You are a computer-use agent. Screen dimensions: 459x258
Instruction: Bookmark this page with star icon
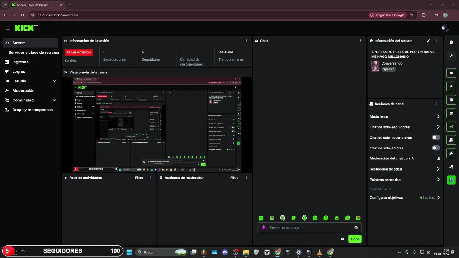[x=412, y=15]
